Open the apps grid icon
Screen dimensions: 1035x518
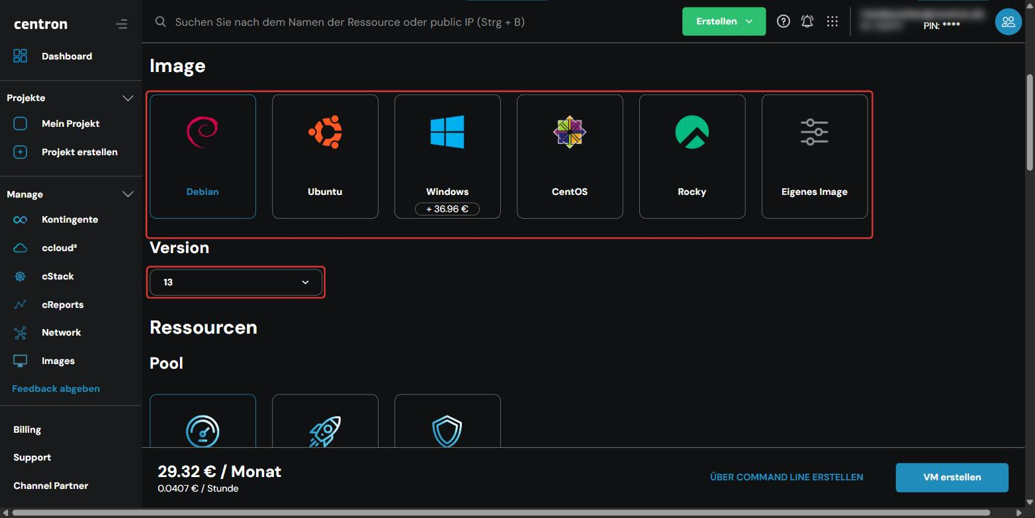pyautogui.click(x=832, y=21)
